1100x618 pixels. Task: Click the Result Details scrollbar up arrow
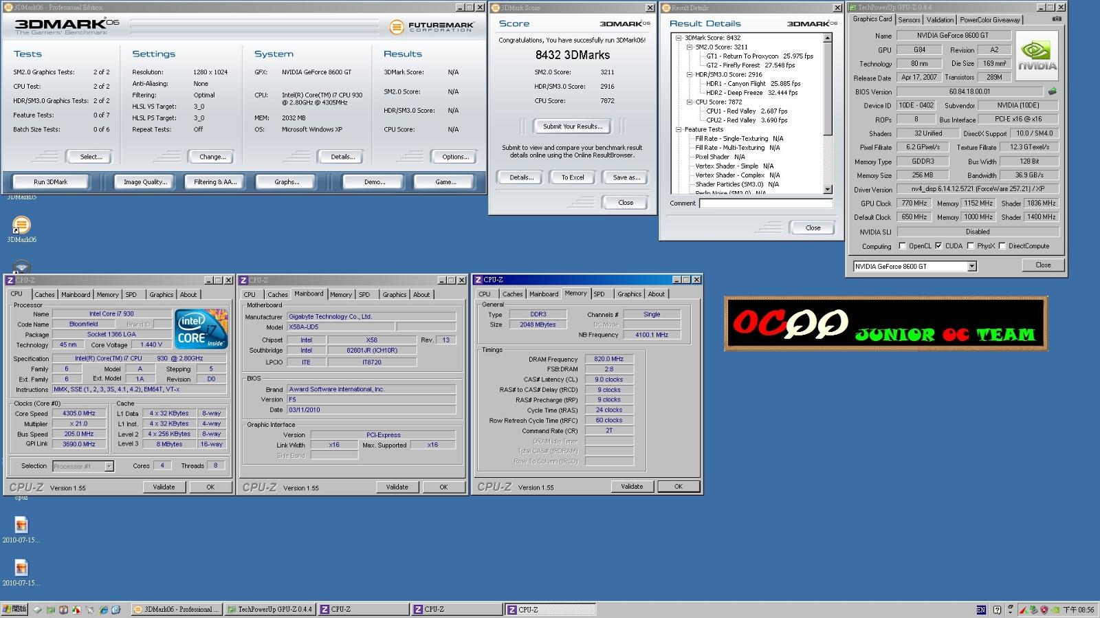coord(828,38)
